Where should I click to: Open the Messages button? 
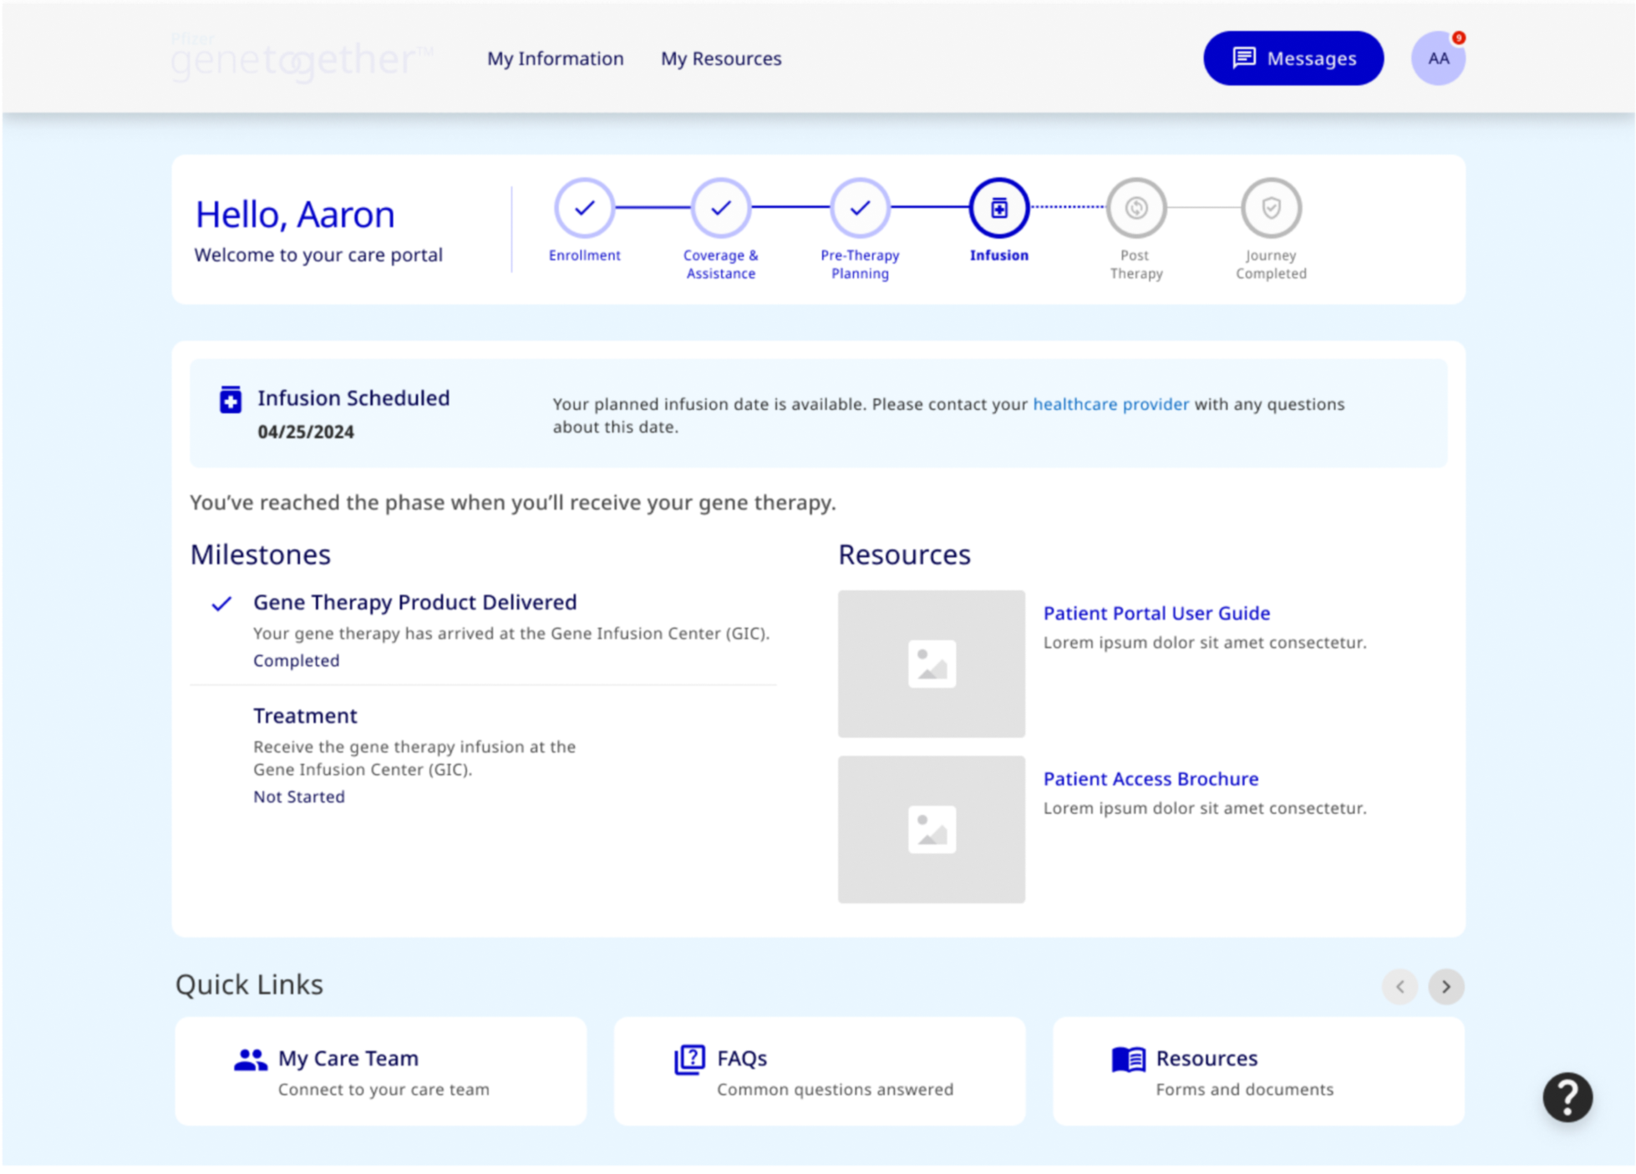coord(1293,58)
